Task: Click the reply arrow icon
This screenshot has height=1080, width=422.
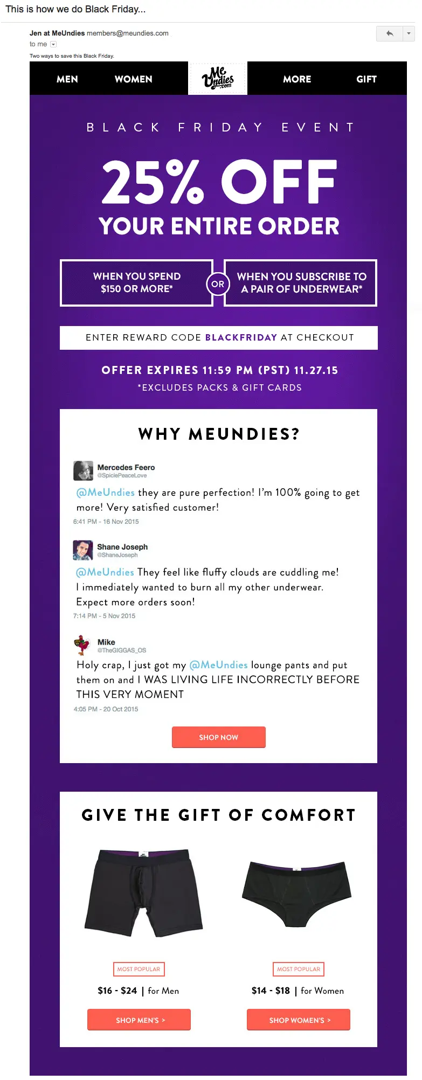Action: click(x=389, y=33)
